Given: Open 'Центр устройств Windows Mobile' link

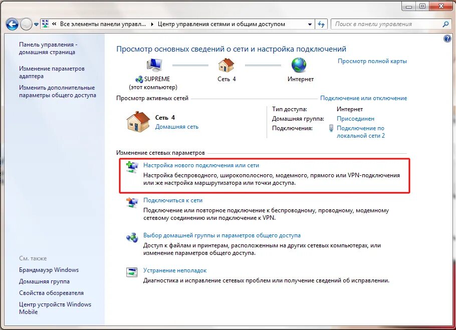Looking at the screenshot, I should click(x=55, y=308).
